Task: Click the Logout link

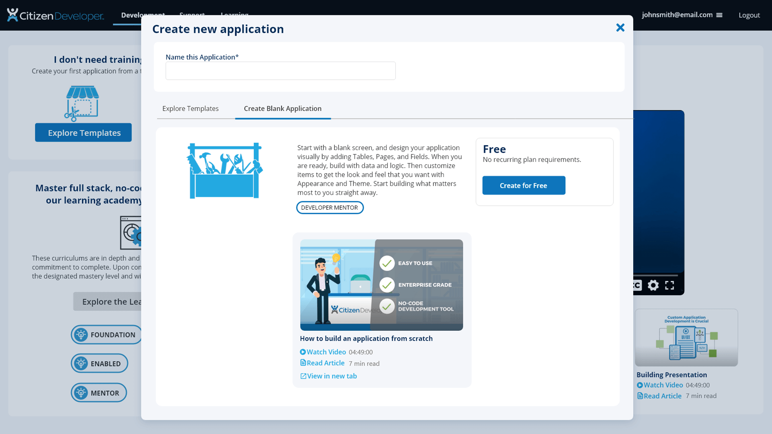Action: (x=749, y=15)
